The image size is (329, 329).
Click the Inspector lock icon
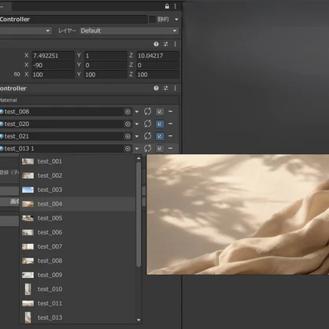coord(167,6)
